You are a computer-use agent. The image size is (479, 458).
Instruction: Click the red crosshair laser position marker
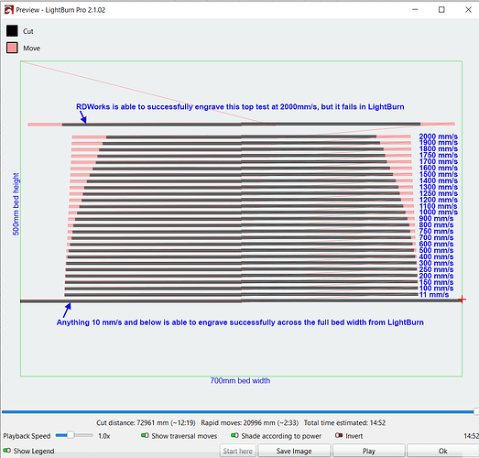coord(462,300)
